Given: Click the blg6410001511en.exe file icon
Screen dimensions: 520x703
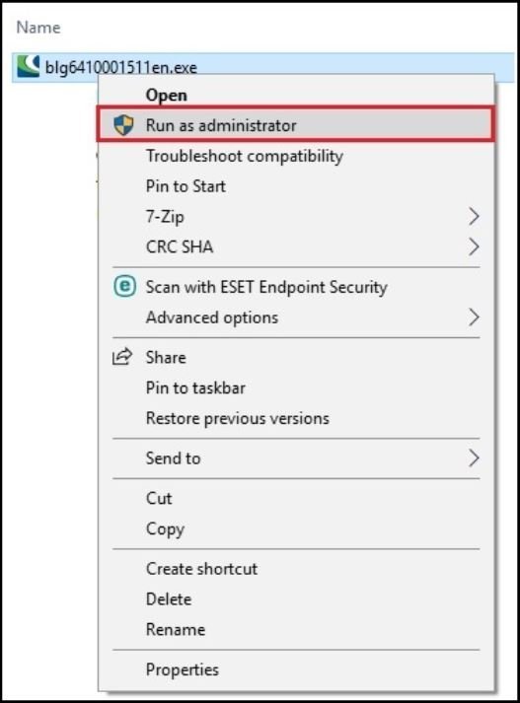Looking at the screenshot, I should click(x=29, y=66).
